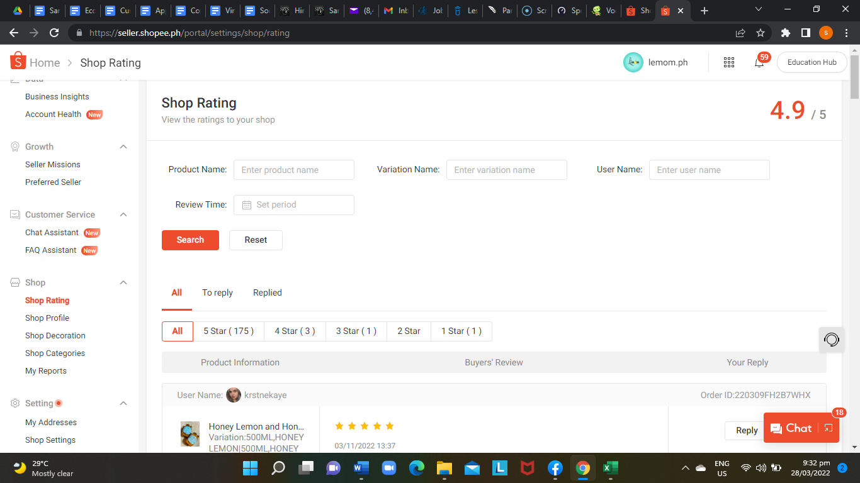Open Microsoft Edge from the taskbar
This screenshot has height=483, width=860.
point(416,468)
